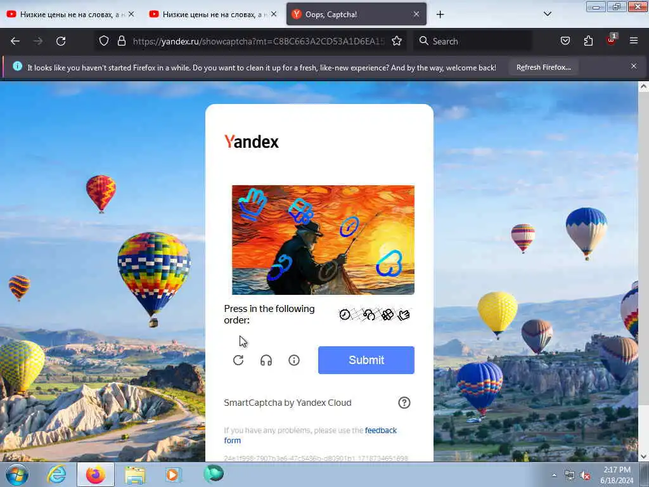Click the hand symbol in captcha image
This screenshot has width=649, height=487.
(x=252, y=204)
